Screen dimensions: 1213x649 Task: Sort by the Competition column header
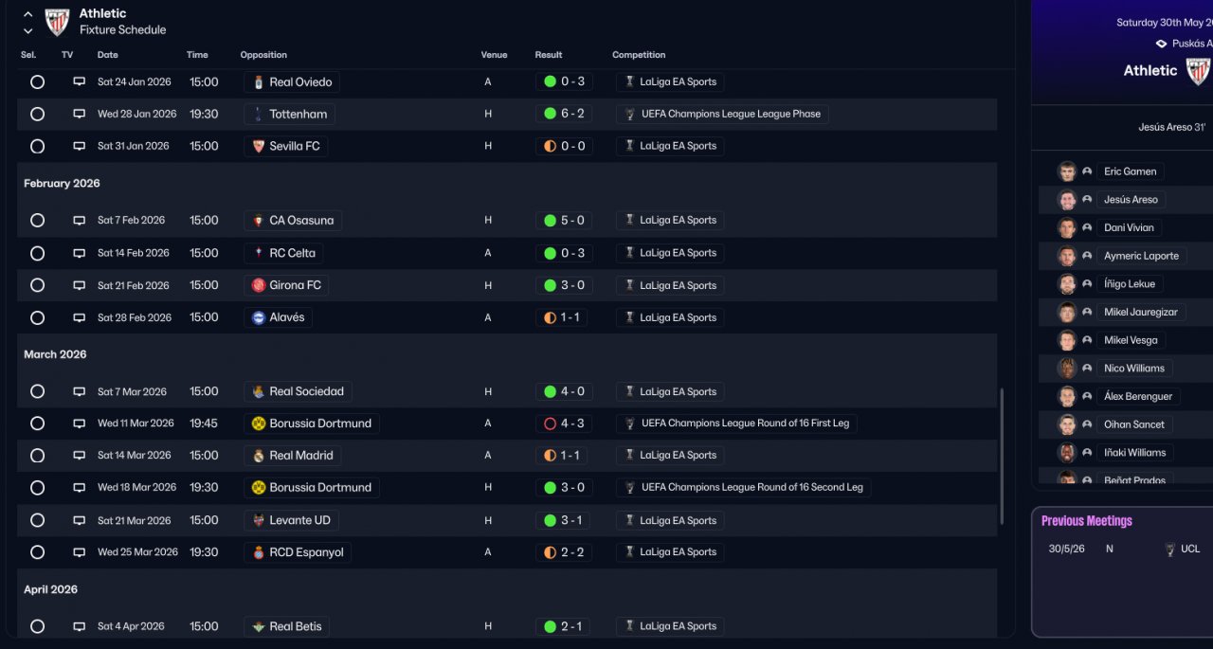(638, 55)
